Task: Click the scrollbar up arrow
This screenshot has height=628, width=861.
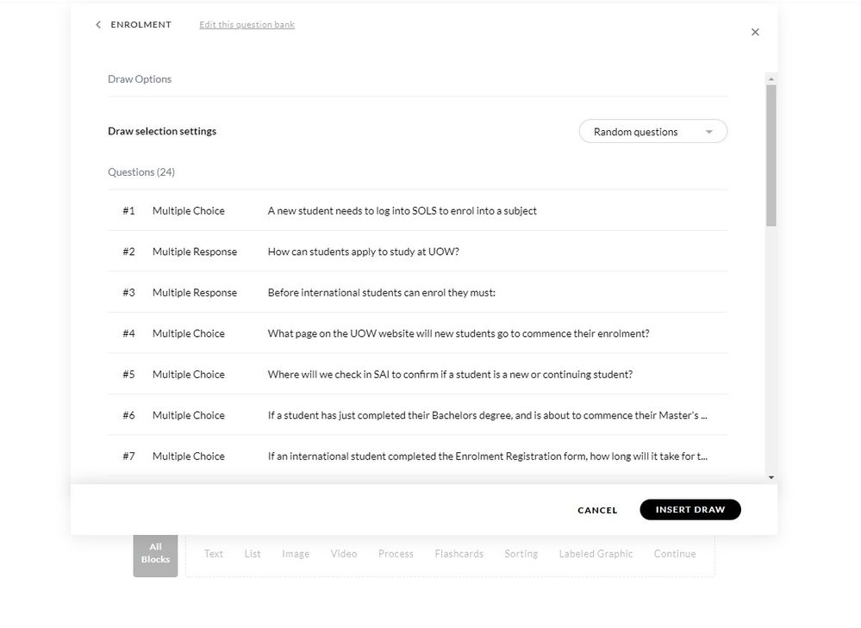Action: coord(771,78)
